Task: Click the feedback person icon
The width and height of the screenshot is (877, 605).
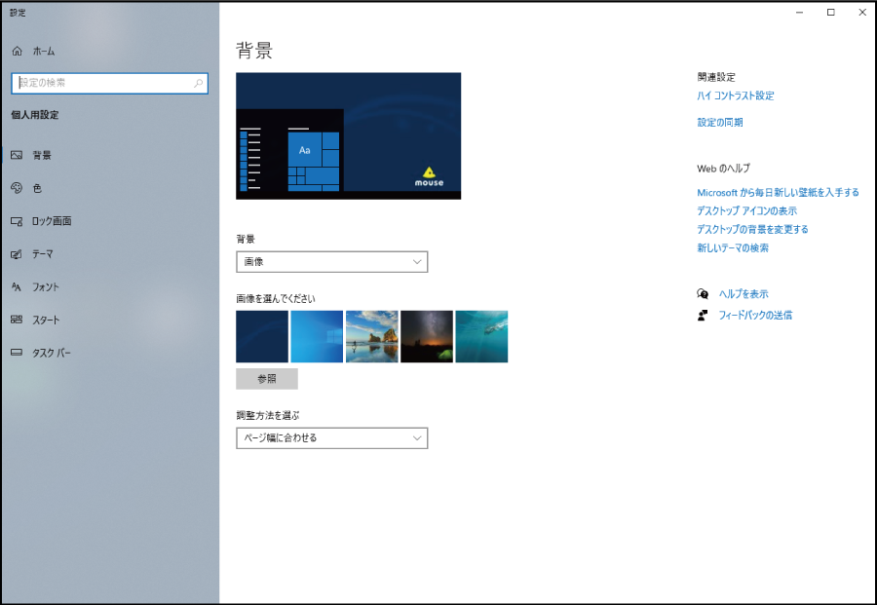Action: point(703,316)
